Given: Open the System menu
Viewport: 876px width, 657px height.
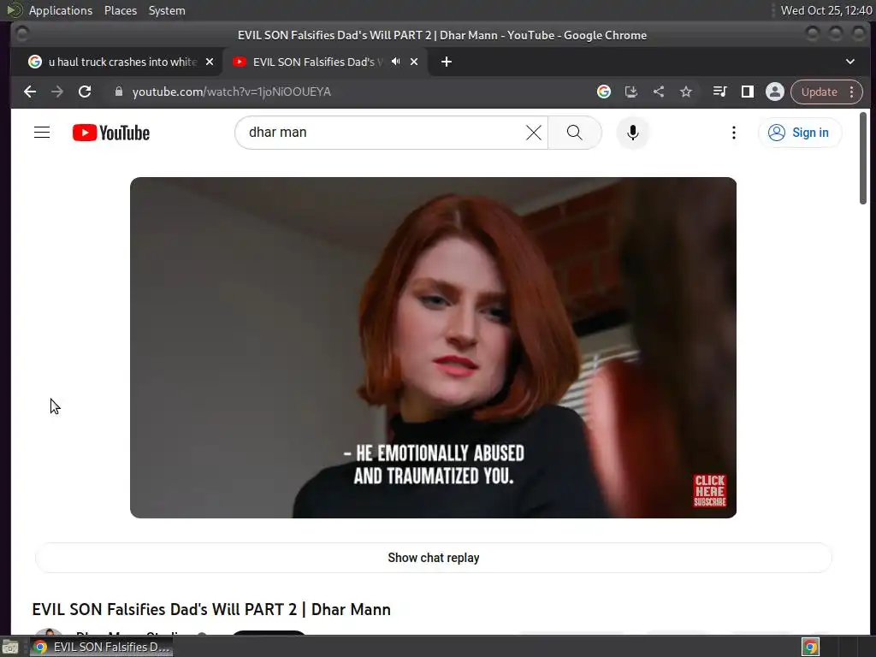Looking at the screenshot, I should tap(167, 10).
